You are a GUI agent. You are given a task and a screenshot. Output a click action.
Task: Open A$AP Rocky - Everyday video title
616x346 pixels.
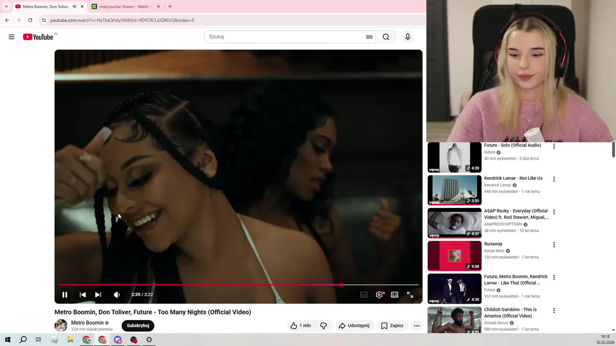point(516,214)
